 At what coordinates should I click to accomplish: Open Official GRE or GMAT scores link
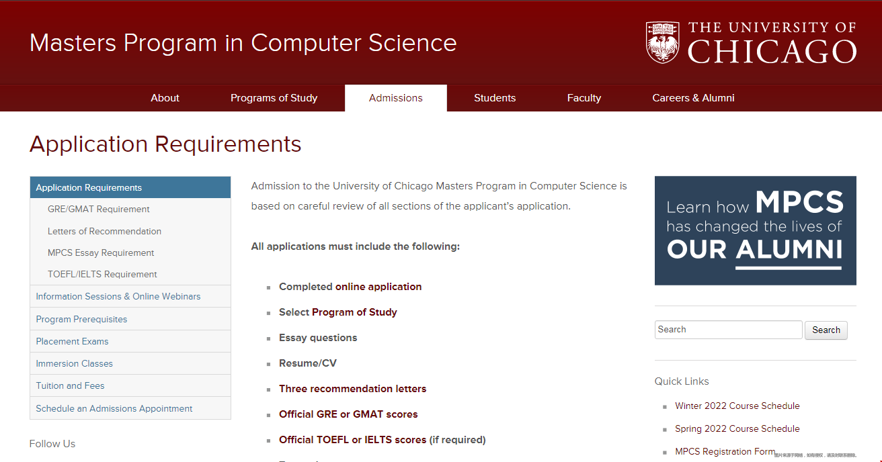coord(348,414)
